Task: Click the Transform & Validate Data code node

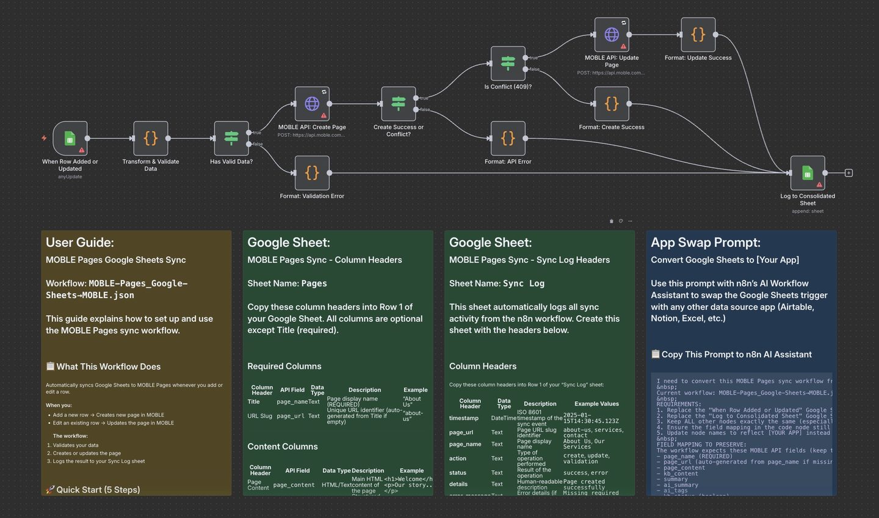Action: pos(150,139)
